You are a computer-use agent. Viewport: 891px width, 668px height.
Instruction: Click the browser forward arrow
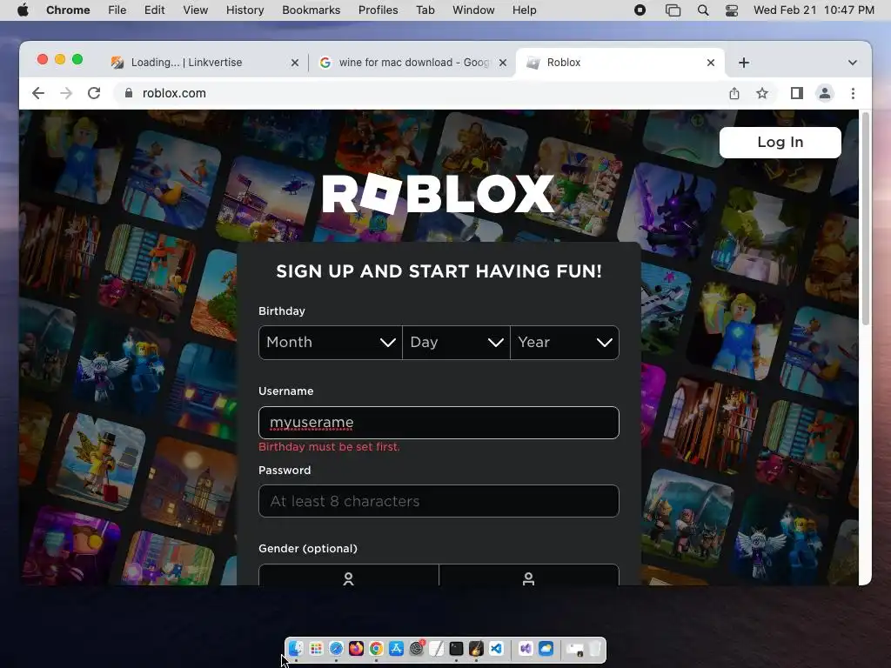[x=66, y=93]
